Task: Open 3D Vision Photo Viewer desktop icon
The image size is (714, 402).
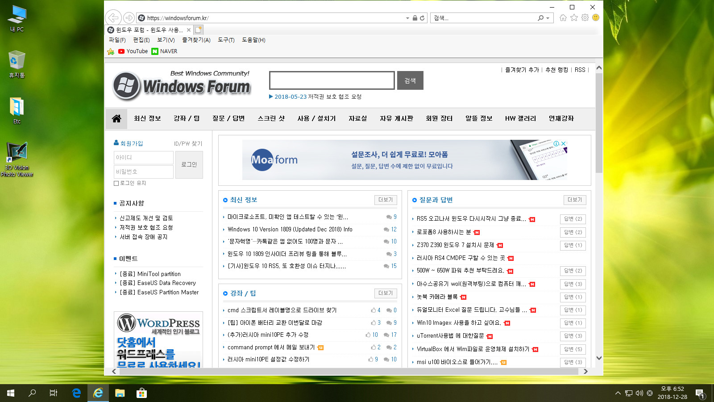Action: (17, 159)
